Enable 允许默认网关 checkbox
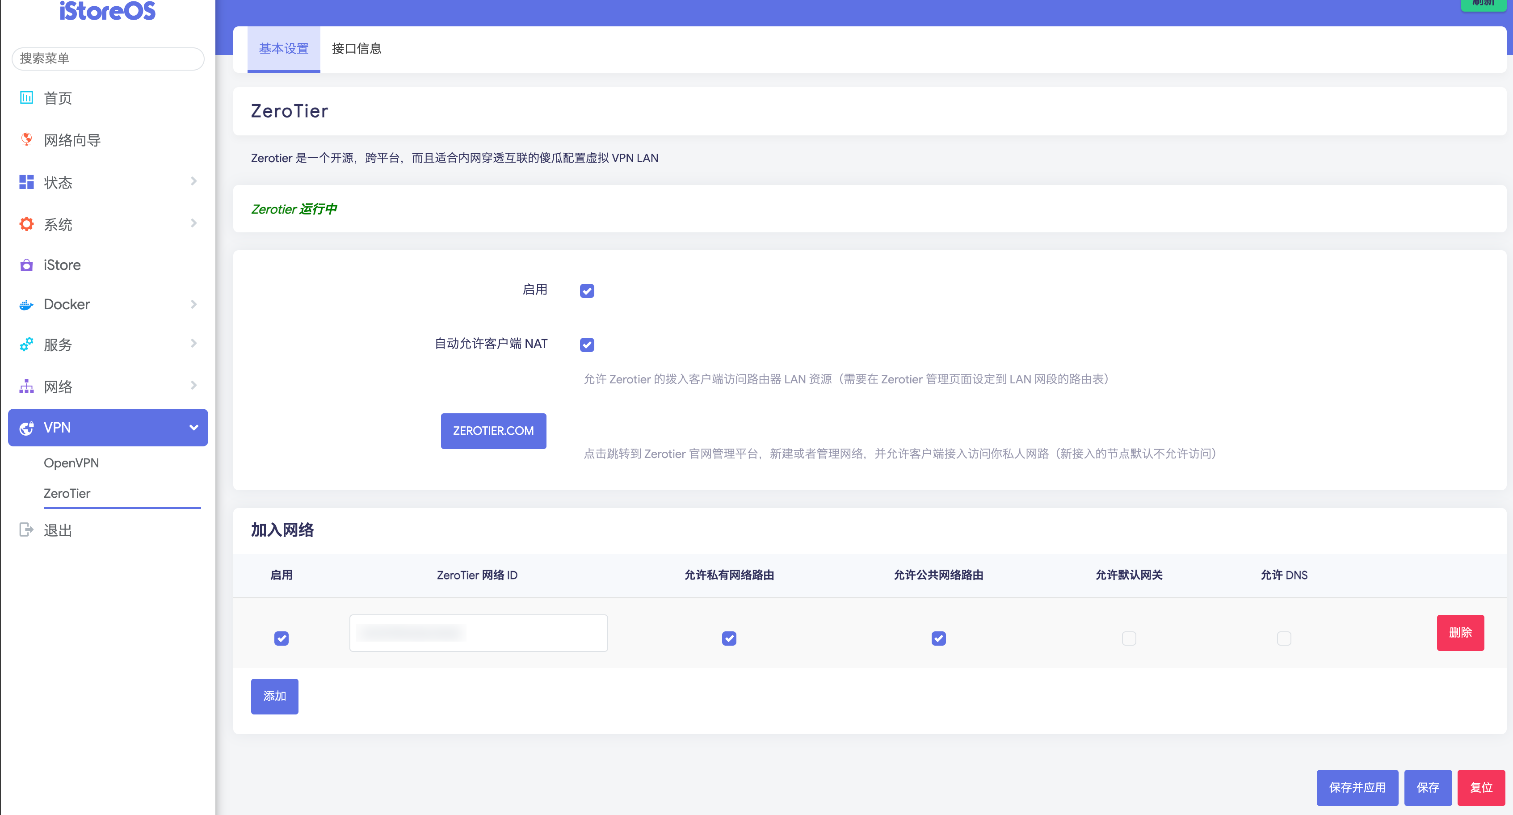 tap(1129, 638)
